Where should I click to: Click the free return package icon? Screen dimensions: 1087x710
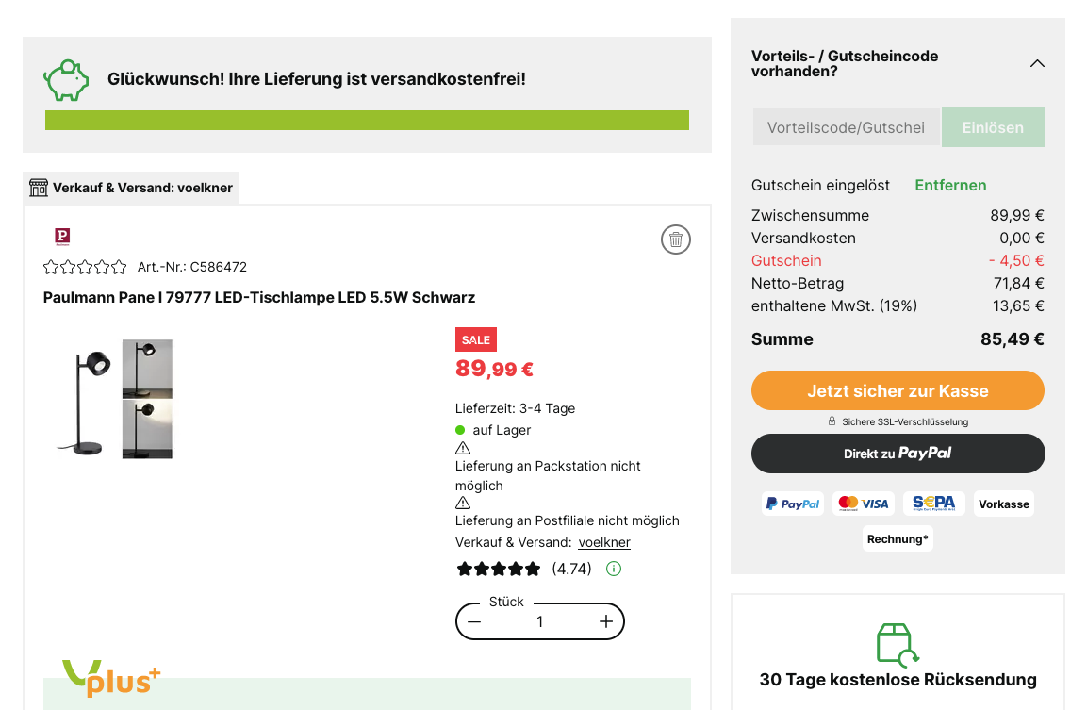898,645
